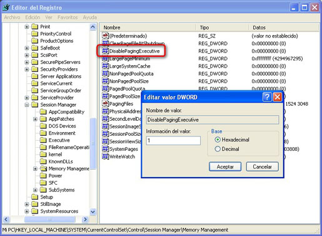Click the Power folder icon
This screenshot has width=322, height=236.
(x=43, y=176)
